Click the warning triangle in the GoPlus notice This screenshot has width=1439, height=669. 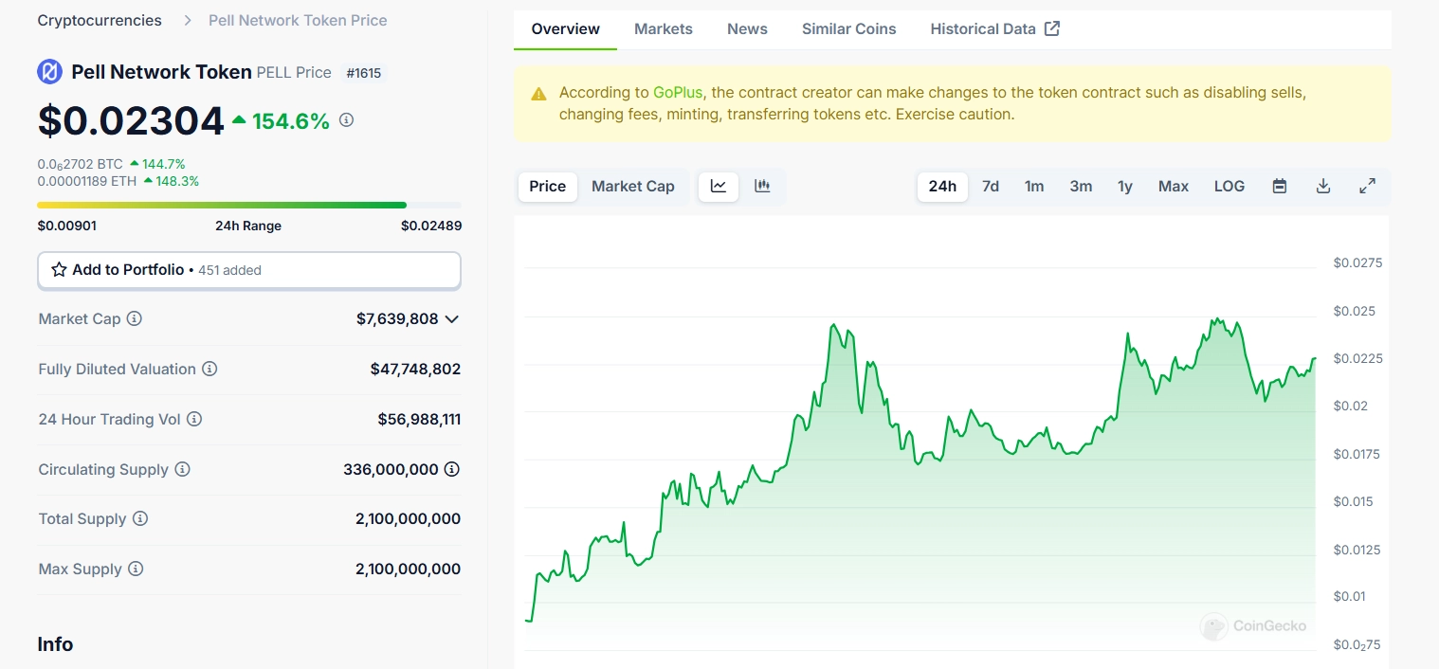point(537,93)
